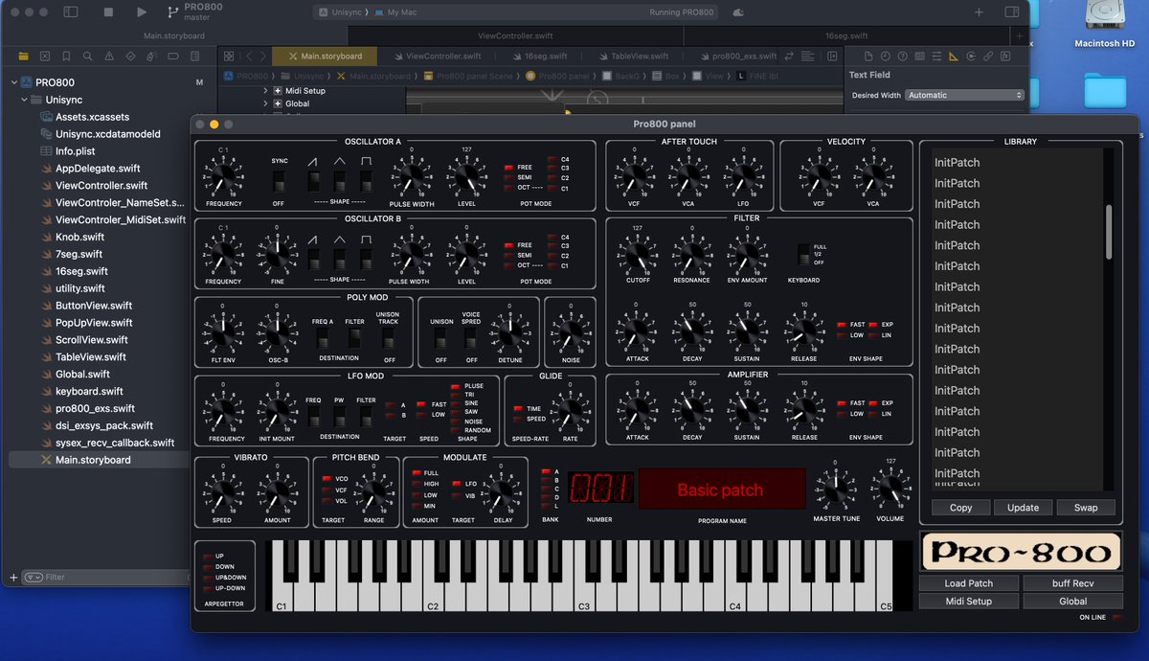Click the Xcode Library plus button
Screen dimensions: 1149x661
click(979, 12)
